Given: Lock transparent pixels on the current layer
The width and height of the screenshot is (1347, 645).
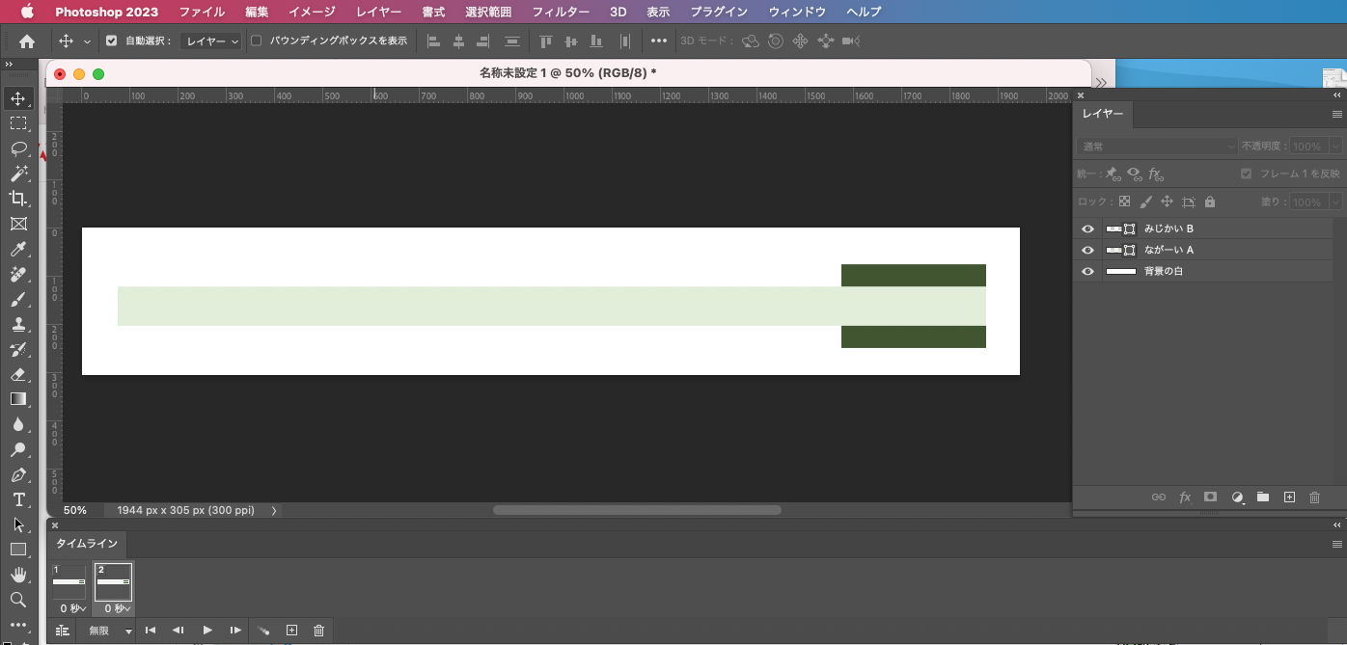Looking at the screenshot, I should tap(1124, 201).
